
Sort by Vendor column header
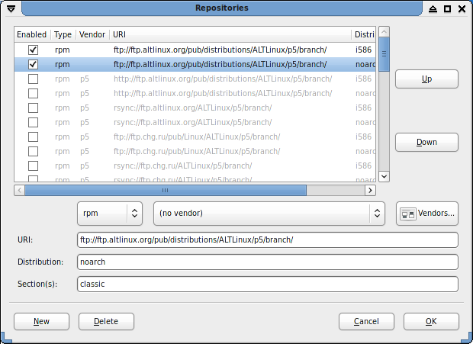[92, 34]
